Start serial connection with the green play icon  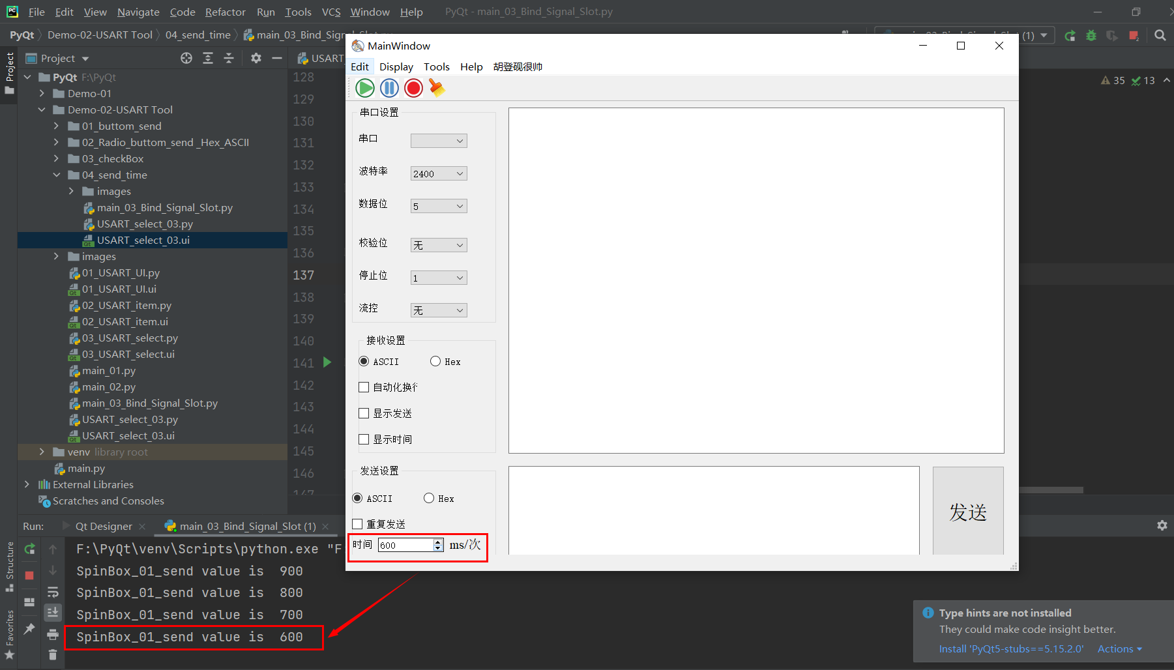click(364, 88)
